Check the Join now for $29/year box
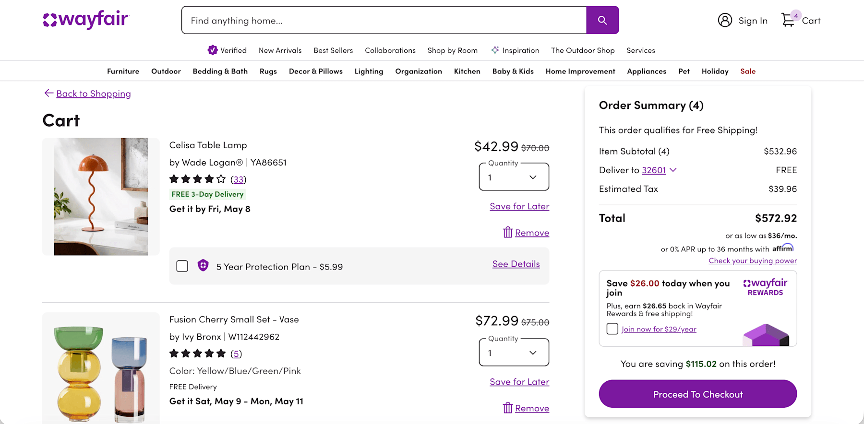Screen dimensions: 864x424 pos(612,329)
